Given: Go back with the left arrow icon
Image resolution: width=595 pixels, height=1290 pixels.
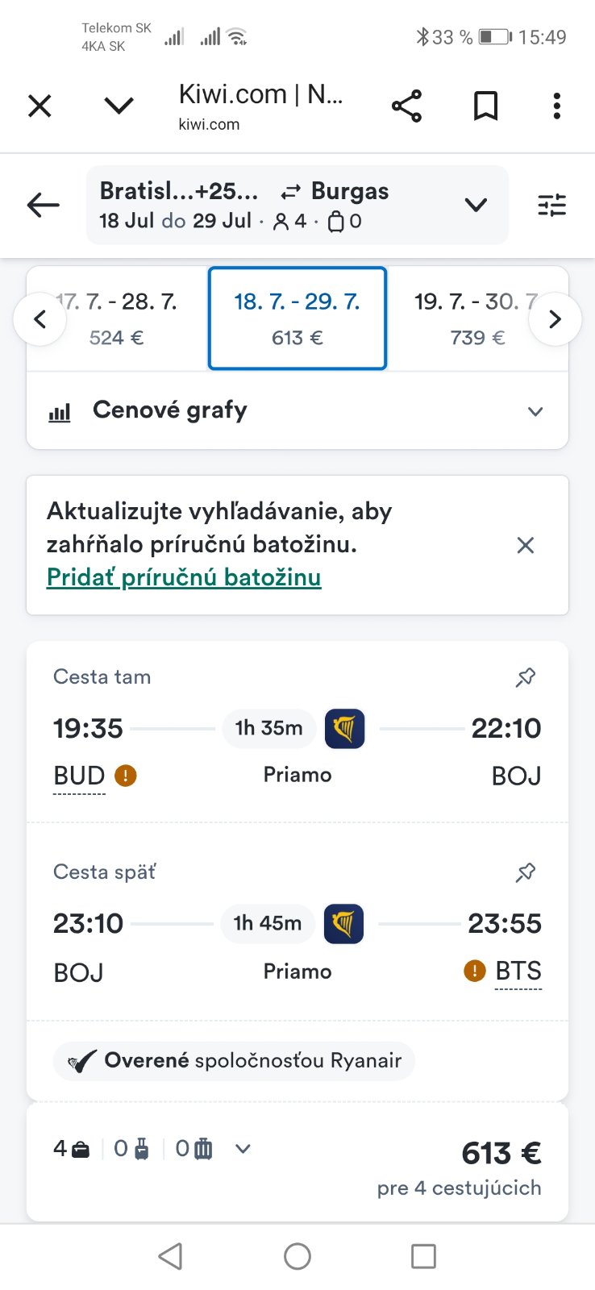Looking at the screenshot, I should pos(44,206).
